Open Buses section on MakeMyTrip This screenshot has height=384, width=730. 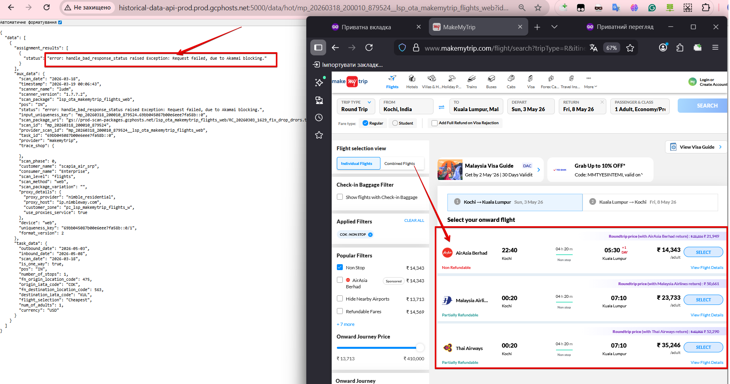point(491,82)
